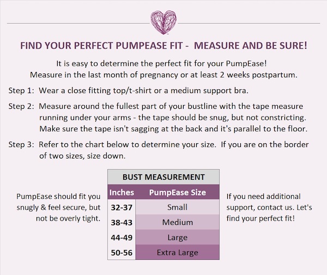The height and width of the screenshot is (275, 327).
Task: Choose the 'Medium' size row
Action: click(x=177, y=222)
